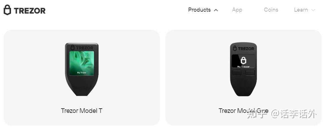Click the white padlock on Model One screen

click(243, 61)
